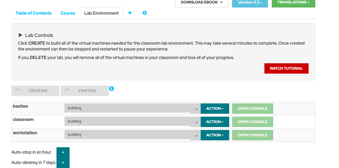
Task: Switch to the Table of Contents tab
Action: point(34,13)
